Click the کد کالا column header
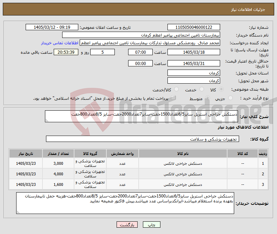Viewport: 277px width, 234px height. tap(243, 154)
